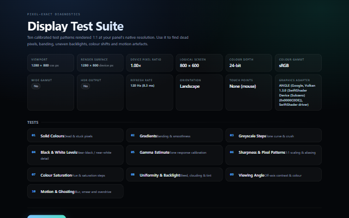Image resolution: width=349 pixels, height=218 pixels.
Task: Click the Touch Points None (mouse) value
Action: click(243, 86)
